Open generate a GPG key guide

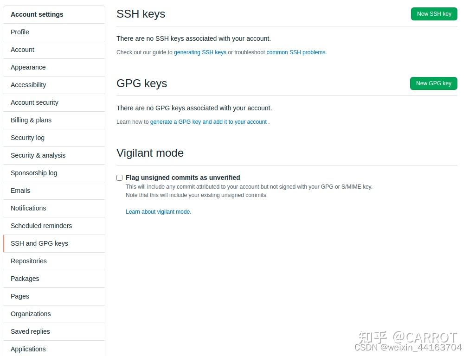[209, 122]
